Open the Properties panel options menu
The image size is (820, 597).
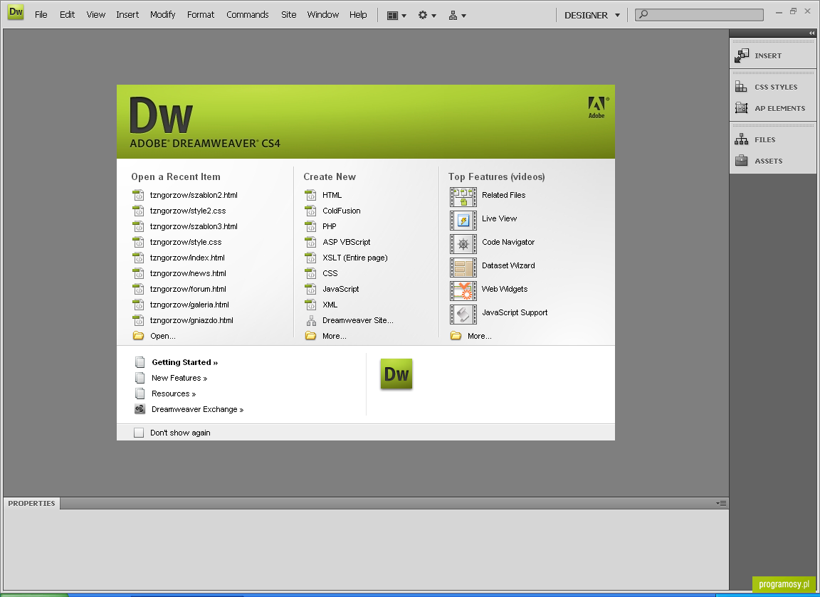721,503
